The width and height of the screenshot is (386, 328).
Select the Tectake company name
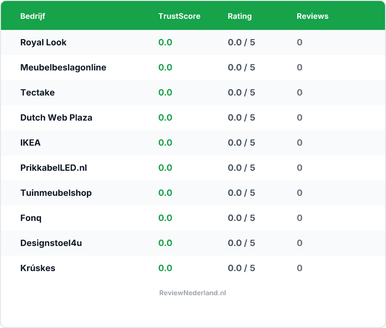coord(37,93)
